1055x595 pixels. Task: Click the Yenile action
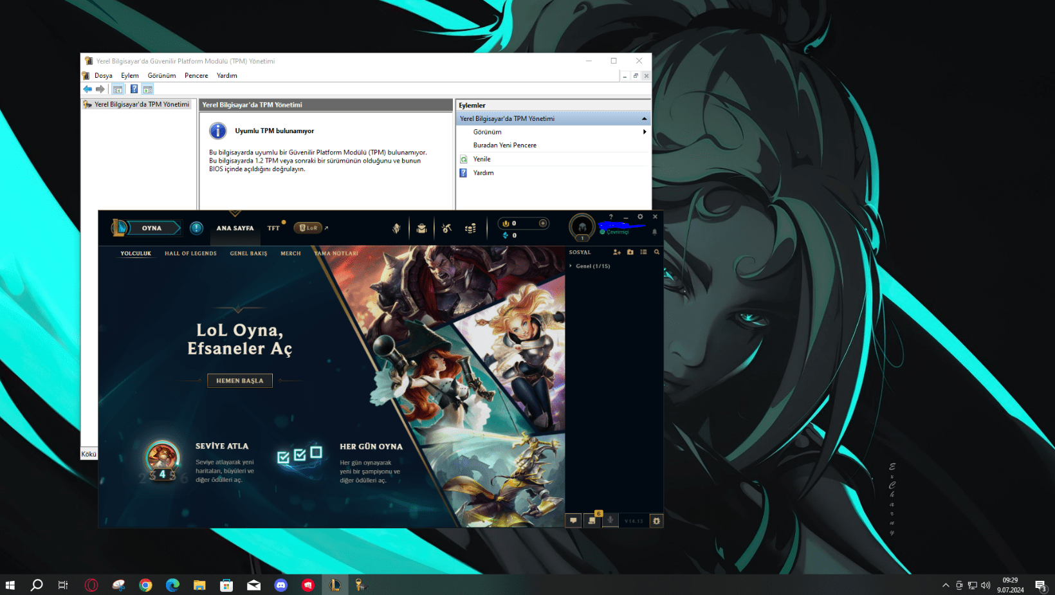click(x=481, y=159)
